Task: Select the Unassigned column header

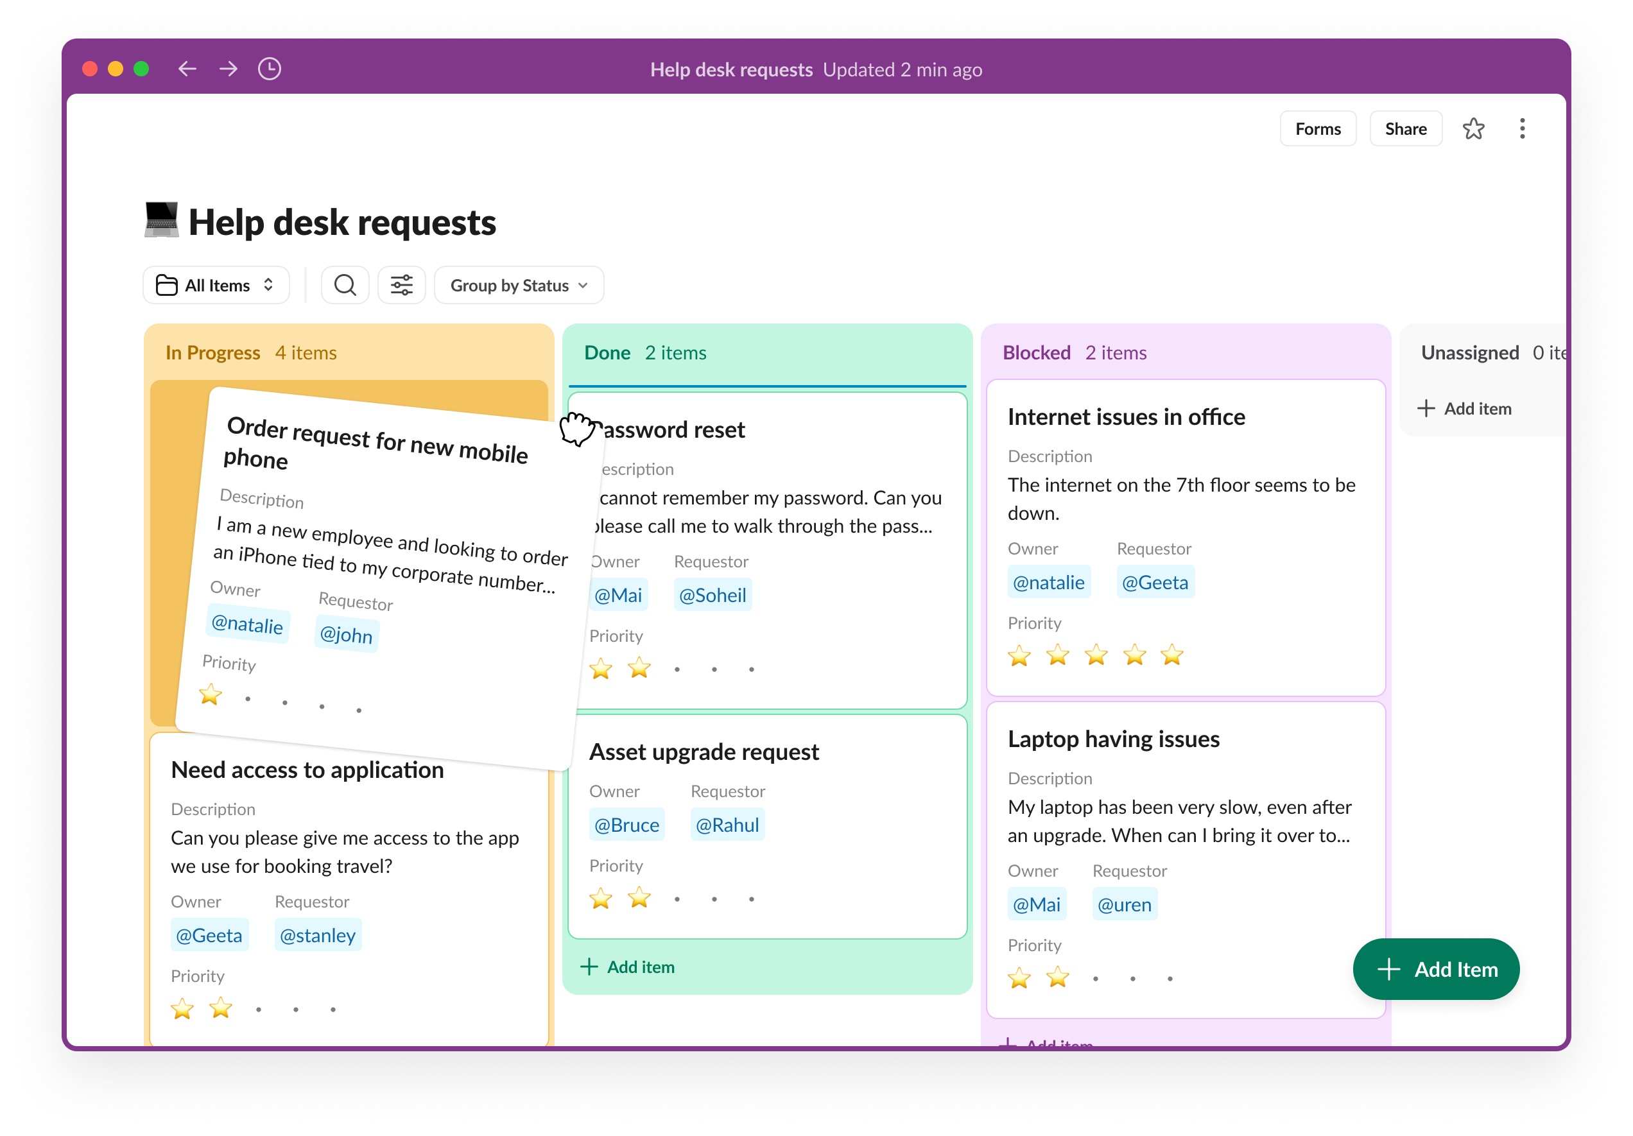Action: [1469, 353]
